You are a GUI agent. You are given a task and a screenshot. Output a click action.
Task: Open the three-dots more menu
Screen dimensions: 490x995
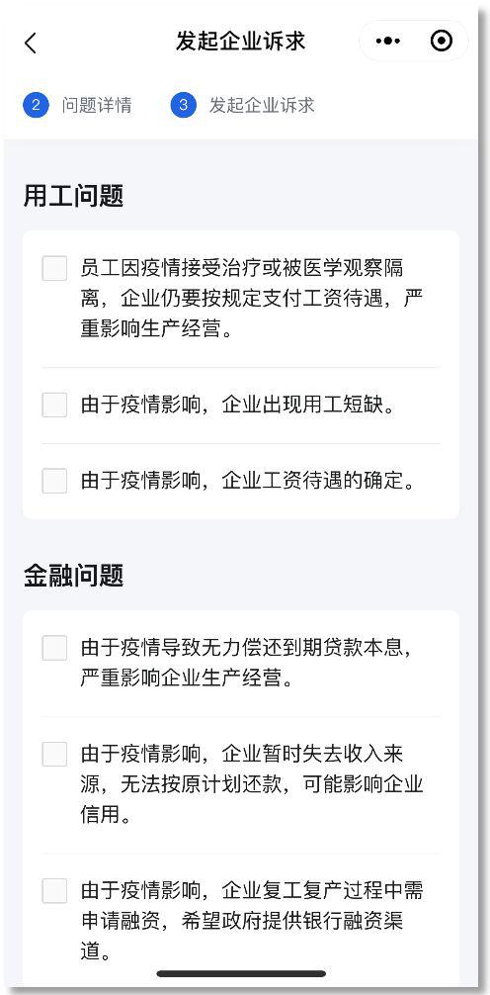[388, 42]
